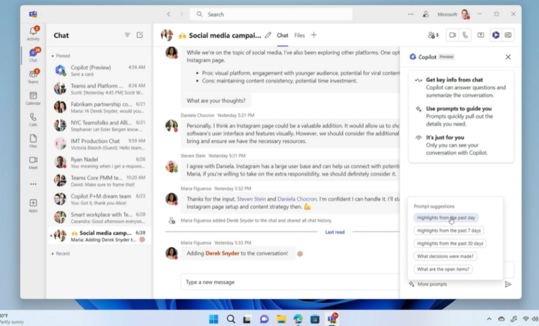The width and height of the screenshot is (539, 326).
Task: Open the side panel icon next to Copilot
Action: tap(508, 35)
